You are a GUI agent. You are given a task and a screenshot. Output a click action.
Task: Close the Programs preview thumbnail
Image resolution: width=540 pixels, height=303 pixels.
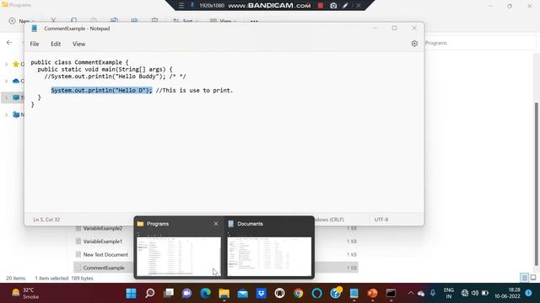coord(216,224)
